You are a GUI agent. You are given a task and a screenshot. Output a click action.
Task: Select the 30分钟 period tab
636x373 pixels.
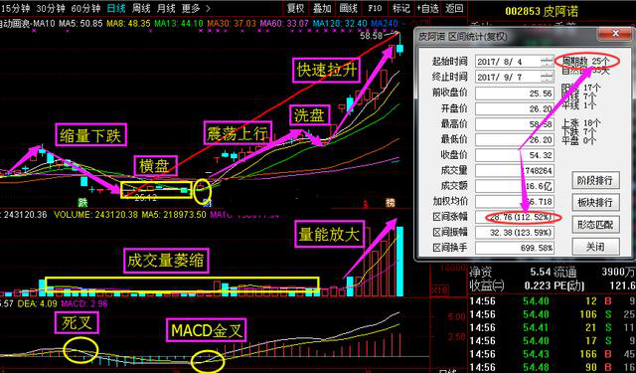(x=51, y=8)
